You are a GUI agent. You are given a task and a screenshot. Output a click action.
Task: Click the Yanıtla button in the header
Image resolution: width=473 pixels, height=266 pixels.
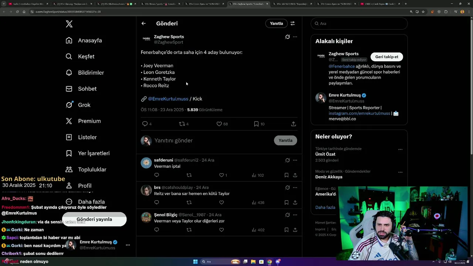tap(276, 23)
